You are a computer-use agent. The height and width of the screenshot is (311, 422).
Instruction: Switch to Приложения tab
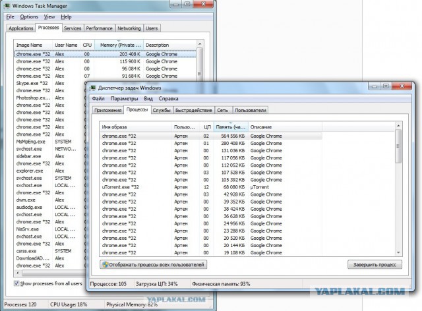click(x=108, y=110)
